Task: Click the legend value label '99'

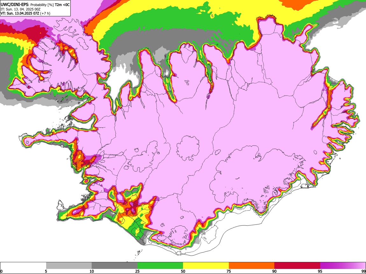Action: tap(363, 271)
